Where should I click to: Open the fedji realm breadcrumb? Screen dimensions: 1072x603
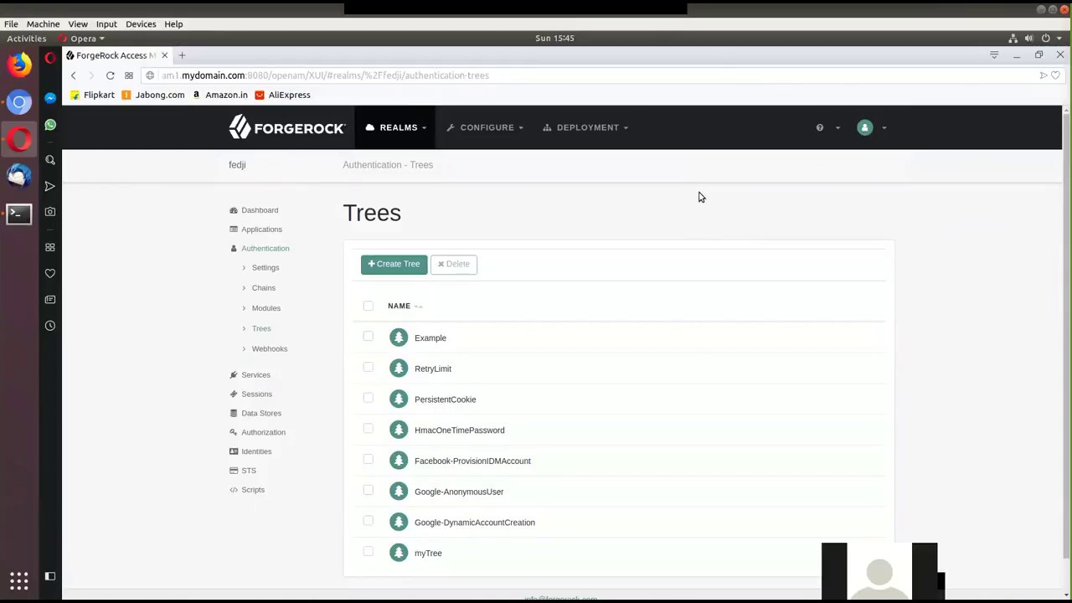pyautogui.click(x=237, y=165)
